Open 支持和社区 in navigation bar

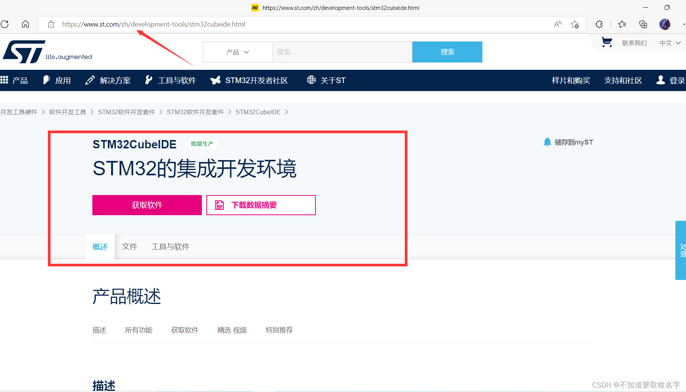[x=623, y=80]
